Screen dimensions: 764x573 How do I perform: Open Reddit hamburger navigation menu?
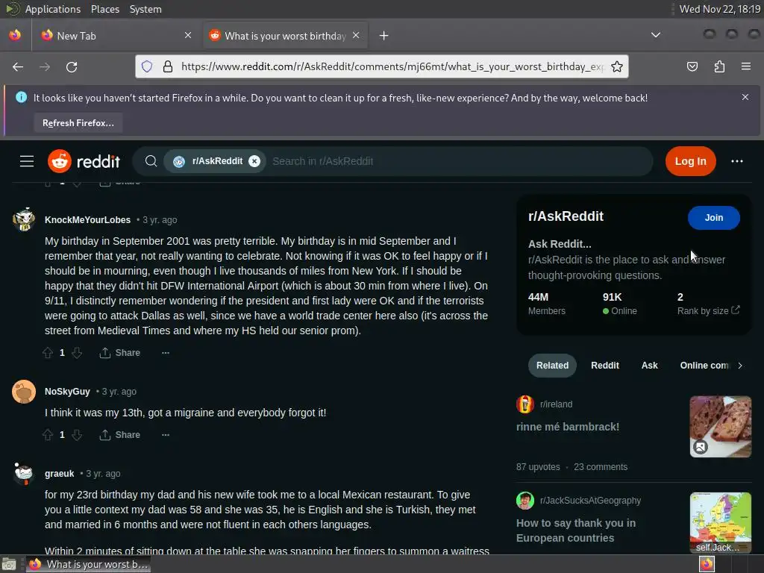coord(27,161)
